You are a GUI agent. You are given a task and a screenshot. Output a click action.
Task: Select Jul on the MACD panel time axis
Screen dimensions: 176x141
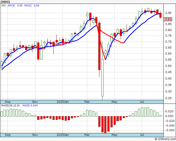pos(142,135)
